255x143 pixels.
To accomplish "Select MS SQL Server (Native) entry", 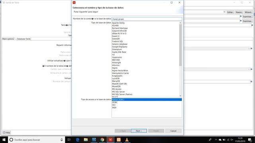I will coord(122,95).
